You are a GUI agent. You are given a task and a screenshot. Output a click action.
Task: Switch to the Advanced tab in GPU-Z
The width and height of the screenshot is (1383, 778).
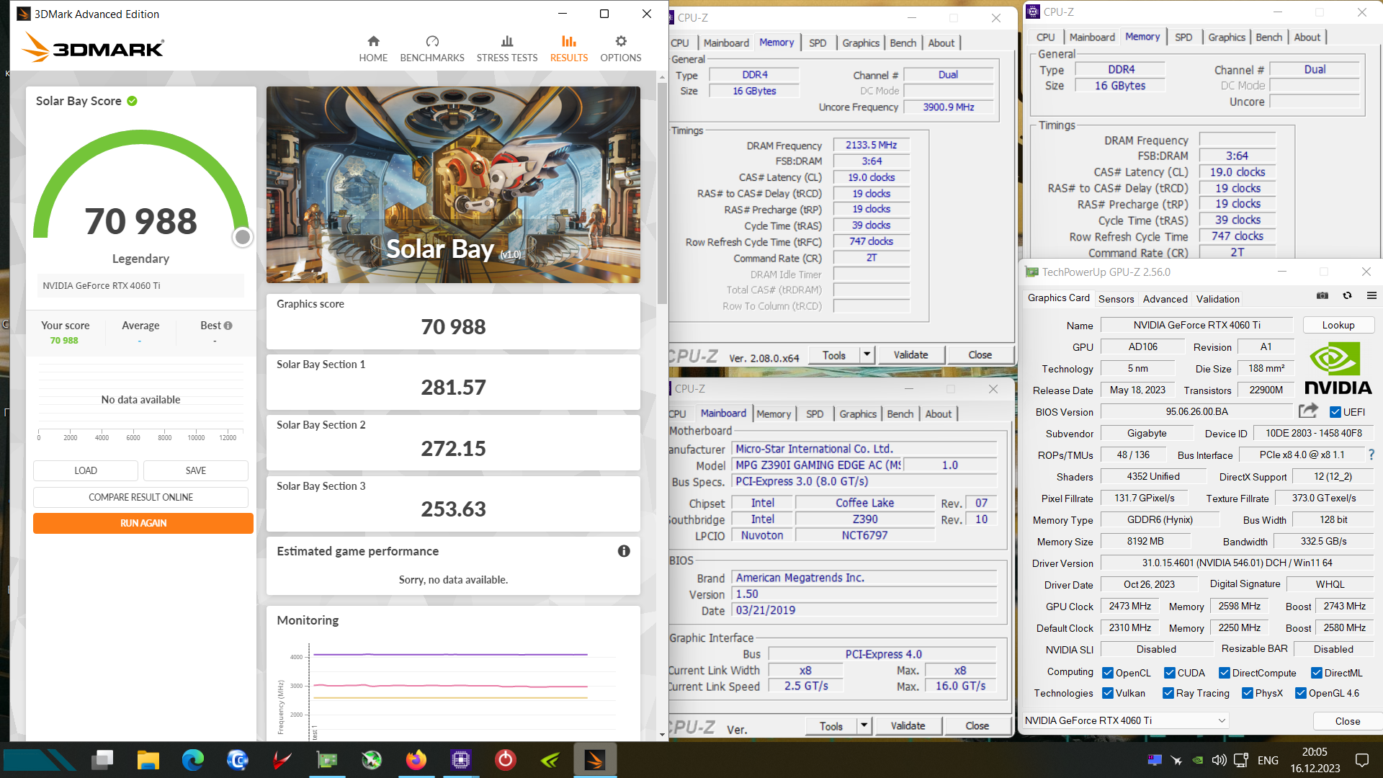[x=1165, y=299]
